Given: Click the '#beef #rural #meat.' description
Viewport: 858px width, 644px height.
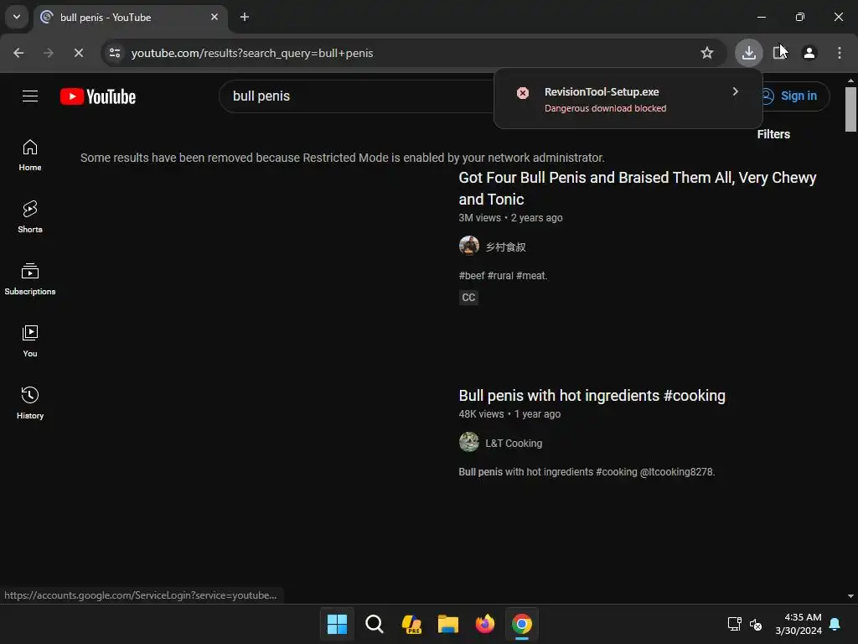Looking at the screenshot, I should pyautogui.click(x=503, y=275).
